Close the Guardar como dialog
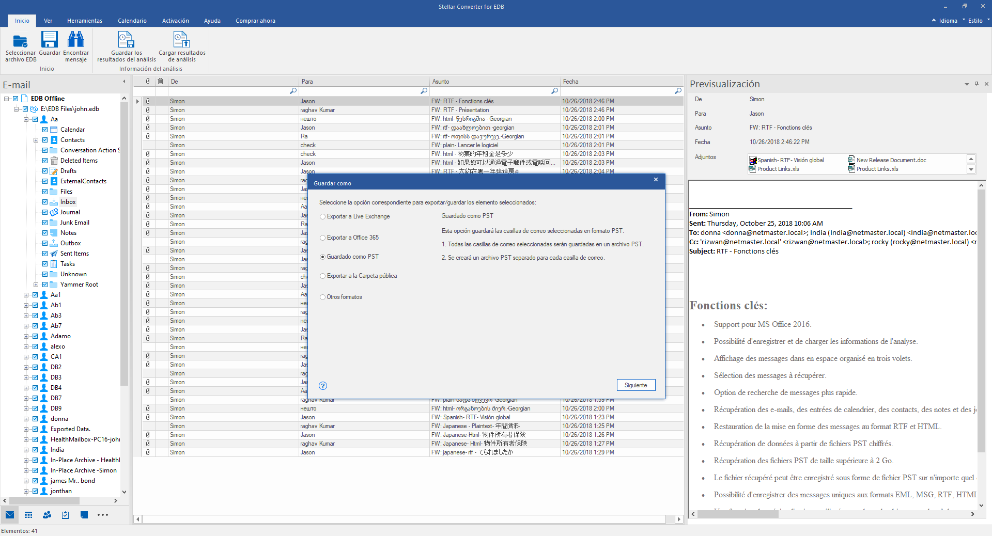 656,180
